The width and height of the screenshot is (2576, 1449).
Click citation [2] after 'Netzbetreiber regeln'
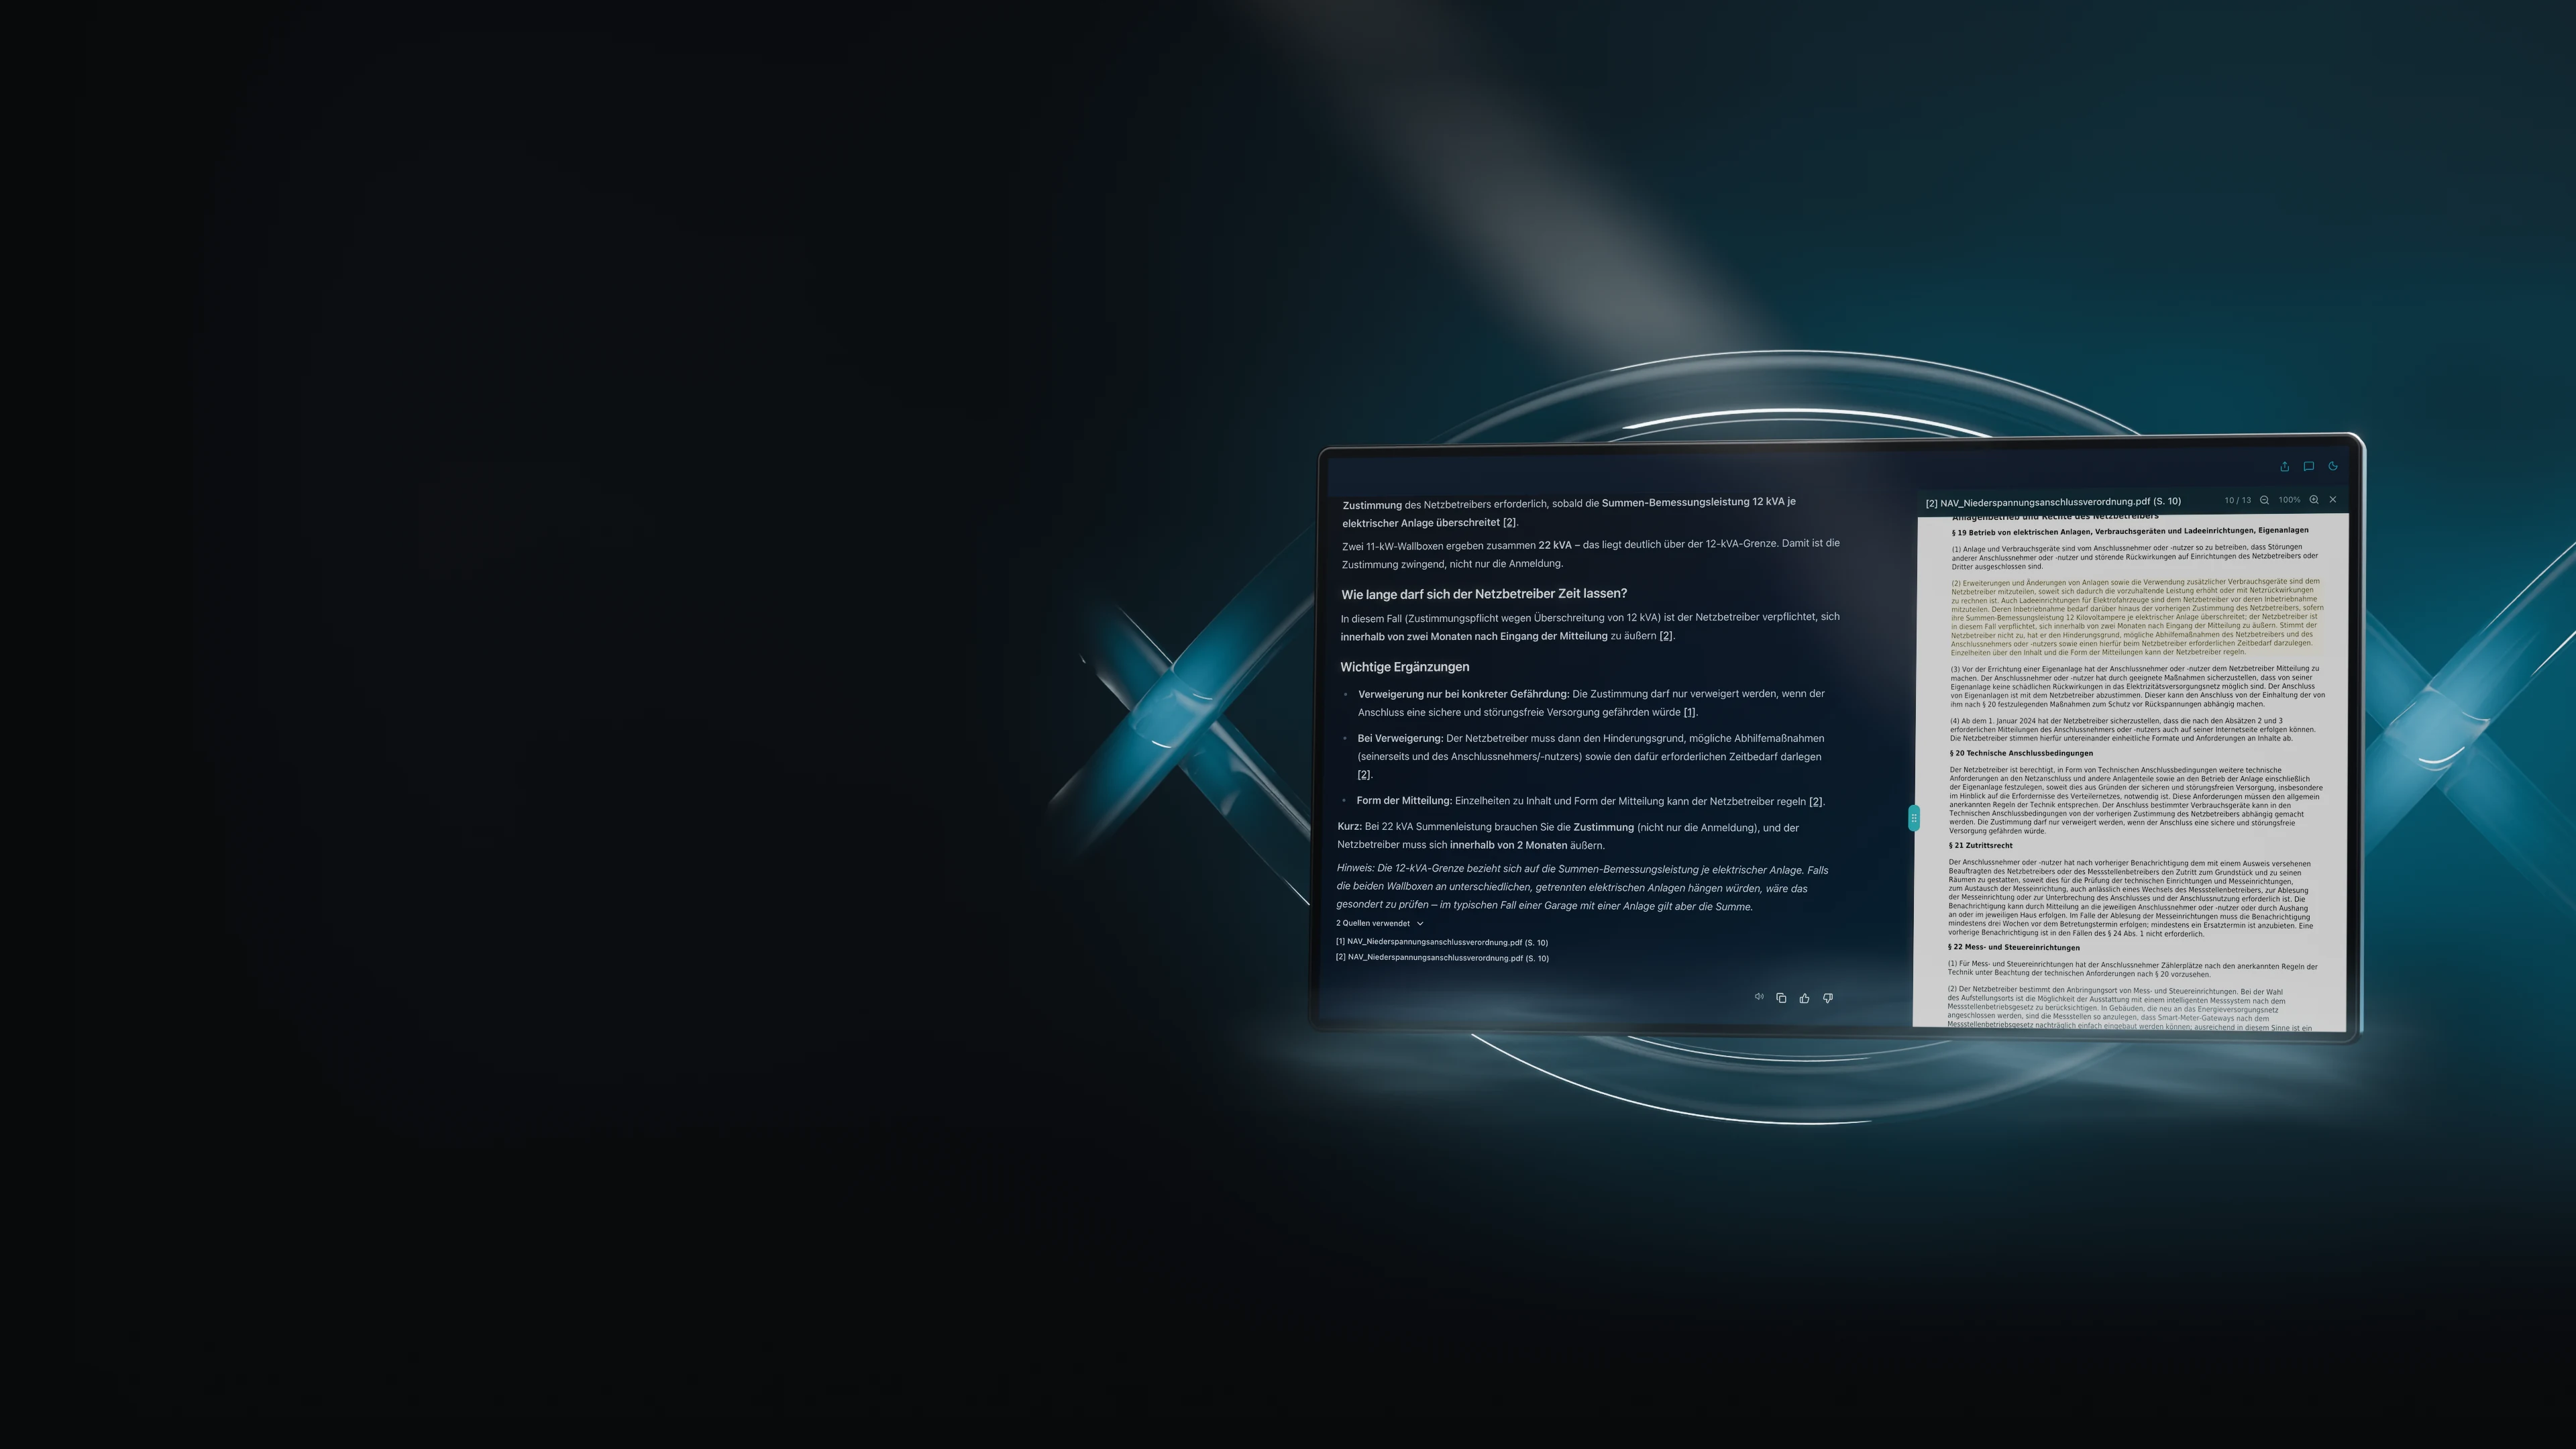[1816, 801]
